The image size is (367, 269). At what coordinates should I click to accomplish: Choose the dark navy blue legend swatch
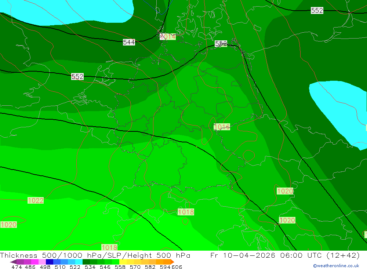pos(50,262)
